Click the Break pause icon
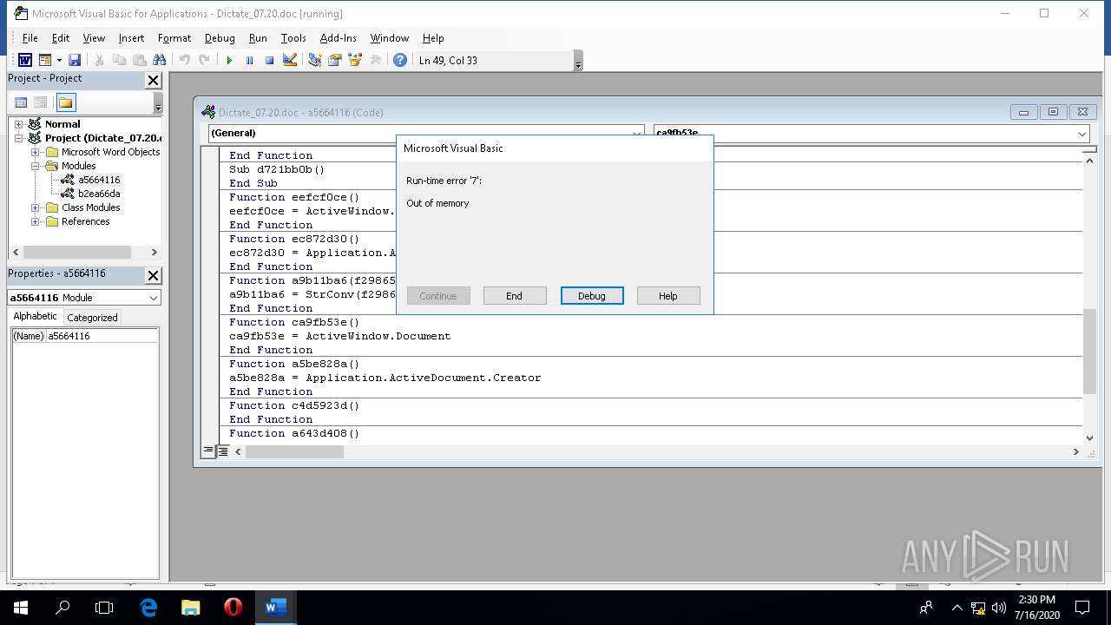This screenshot has width=1111, height=625. click(x=249, y=60)
